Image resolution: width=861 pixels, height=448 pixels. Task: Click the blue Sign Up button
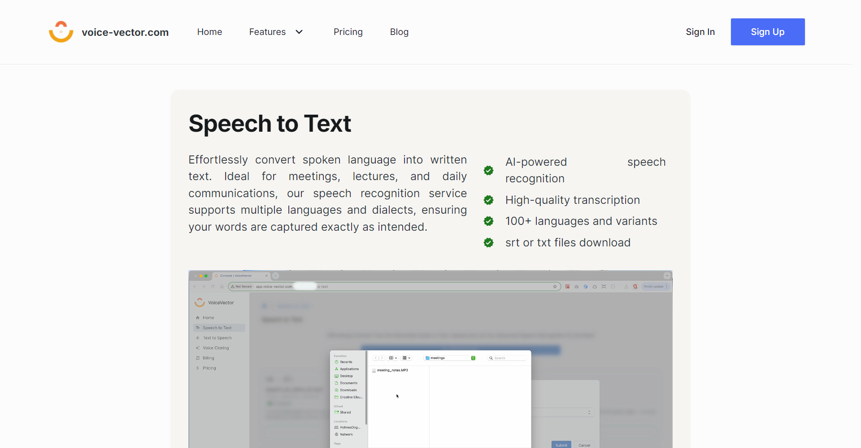(x=768, y=32)
